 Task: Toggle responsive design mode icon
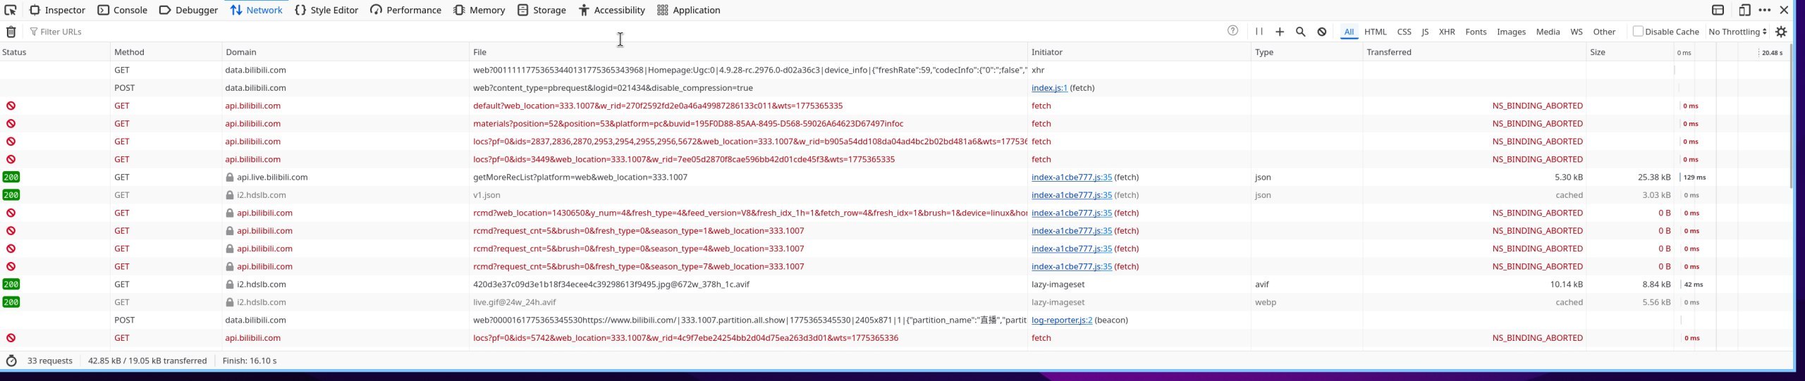[x=1744, y=10]
